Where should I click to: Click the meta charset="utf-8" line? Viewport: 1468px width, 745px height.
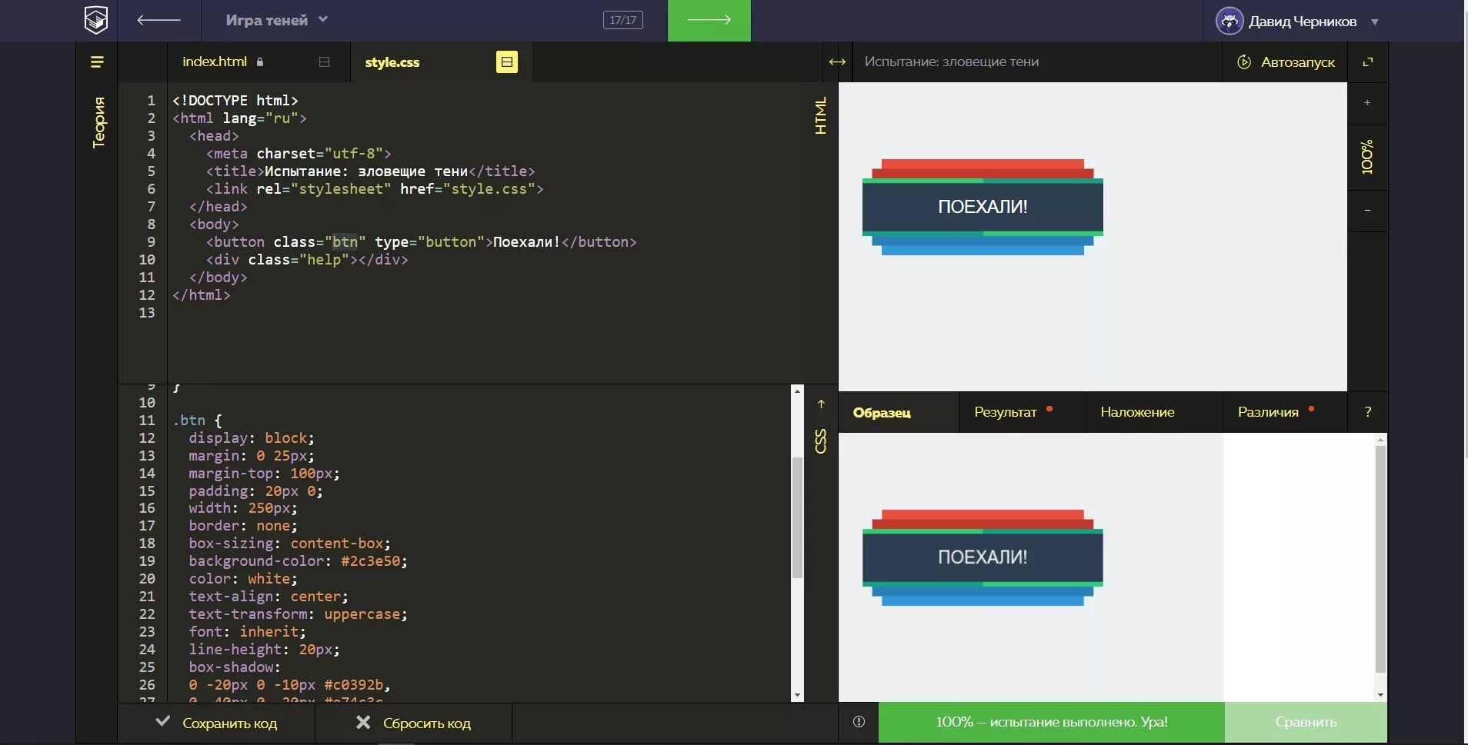[299, 154]
